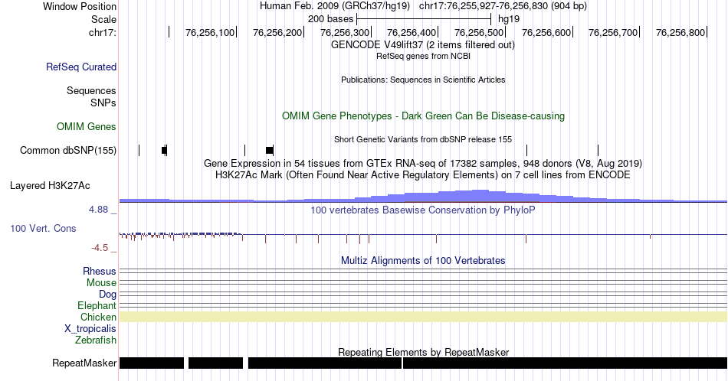Click Short Genetic Variants from dbSNP title

(423, 139)
